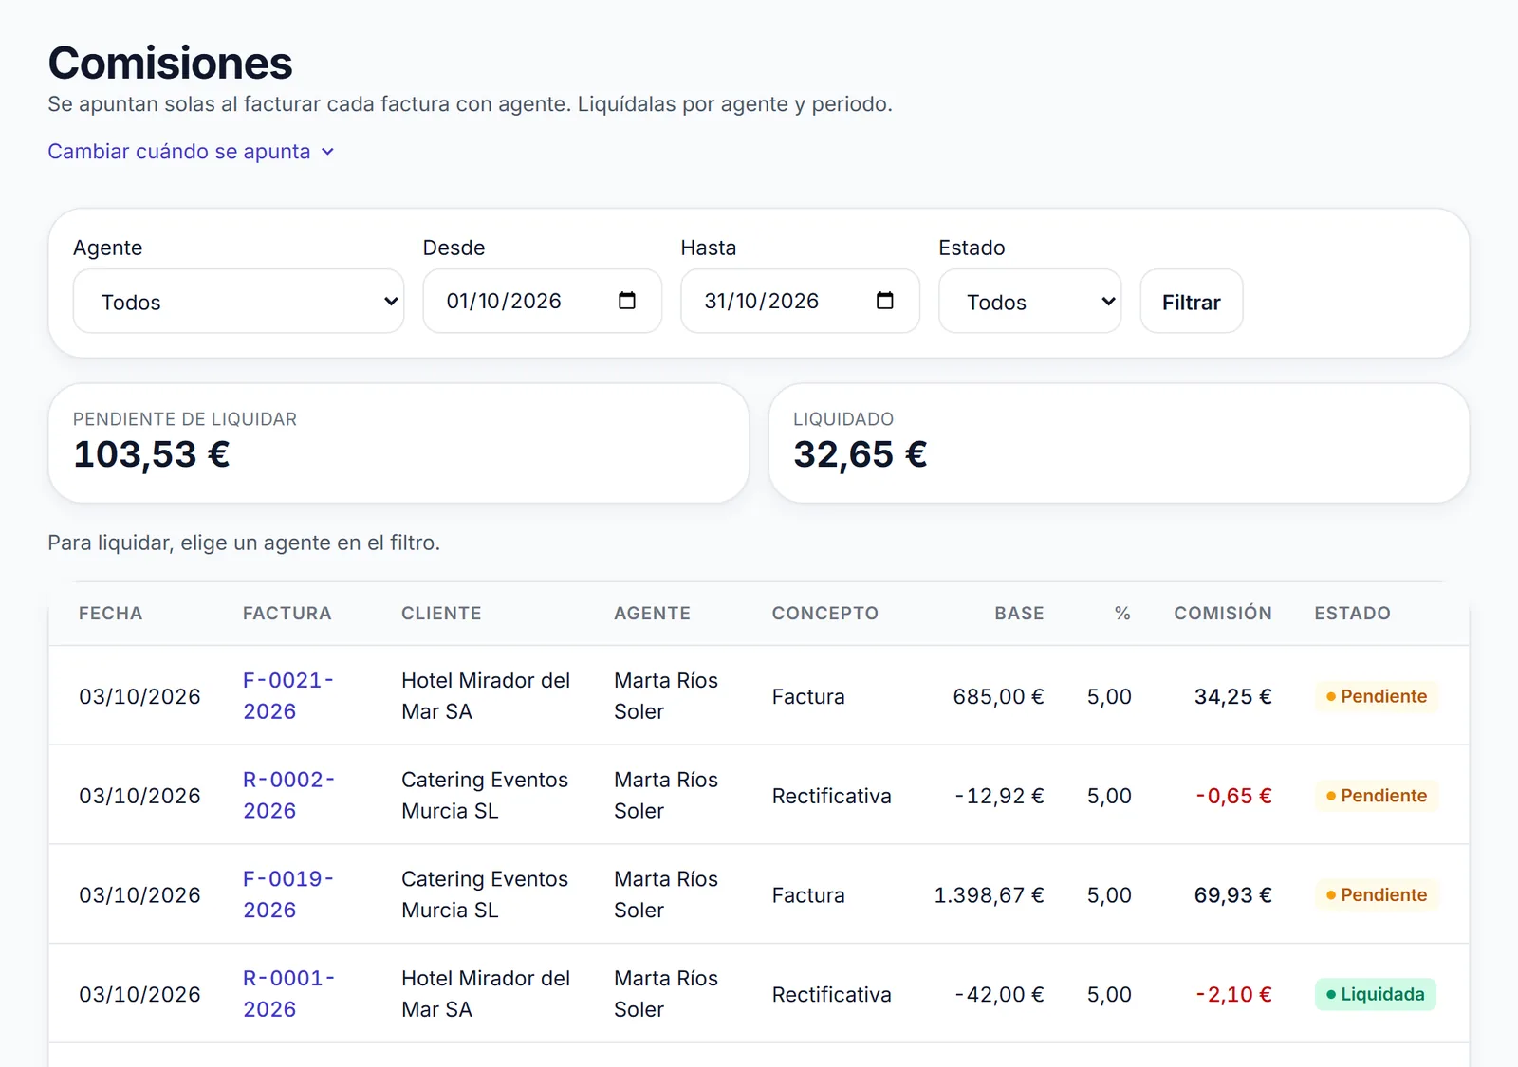
Task: Click the Desde date 01/10/2026
Action: click(x=504, y=301)
